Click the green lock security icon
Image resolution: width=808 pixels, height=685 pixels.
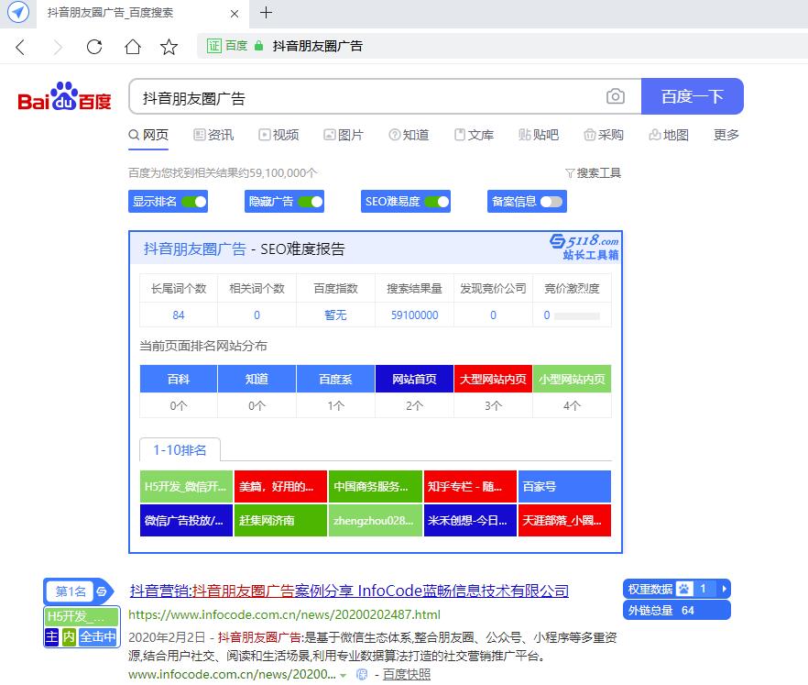(x=258, y=46)
